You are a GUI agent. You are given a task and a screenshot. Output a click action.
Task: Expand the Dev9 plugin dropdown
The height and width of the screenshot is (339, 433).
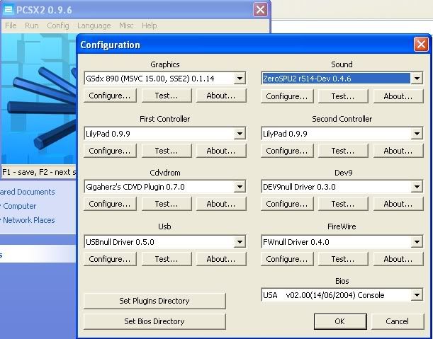(x=417, y=187)
